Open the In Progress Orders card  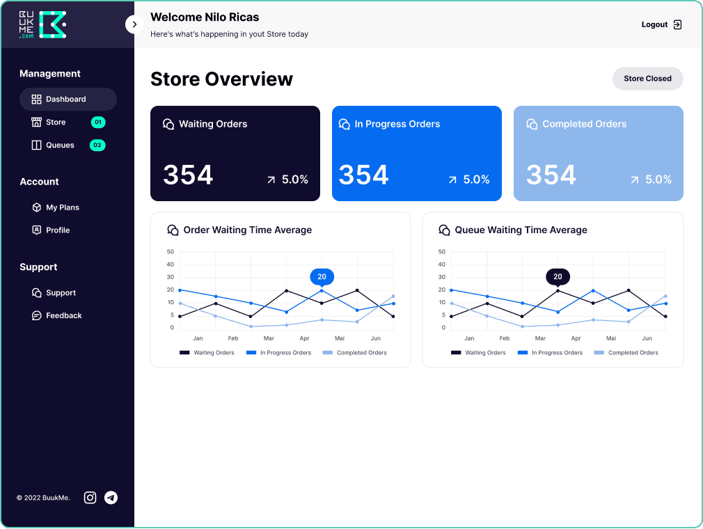point(416,153)
